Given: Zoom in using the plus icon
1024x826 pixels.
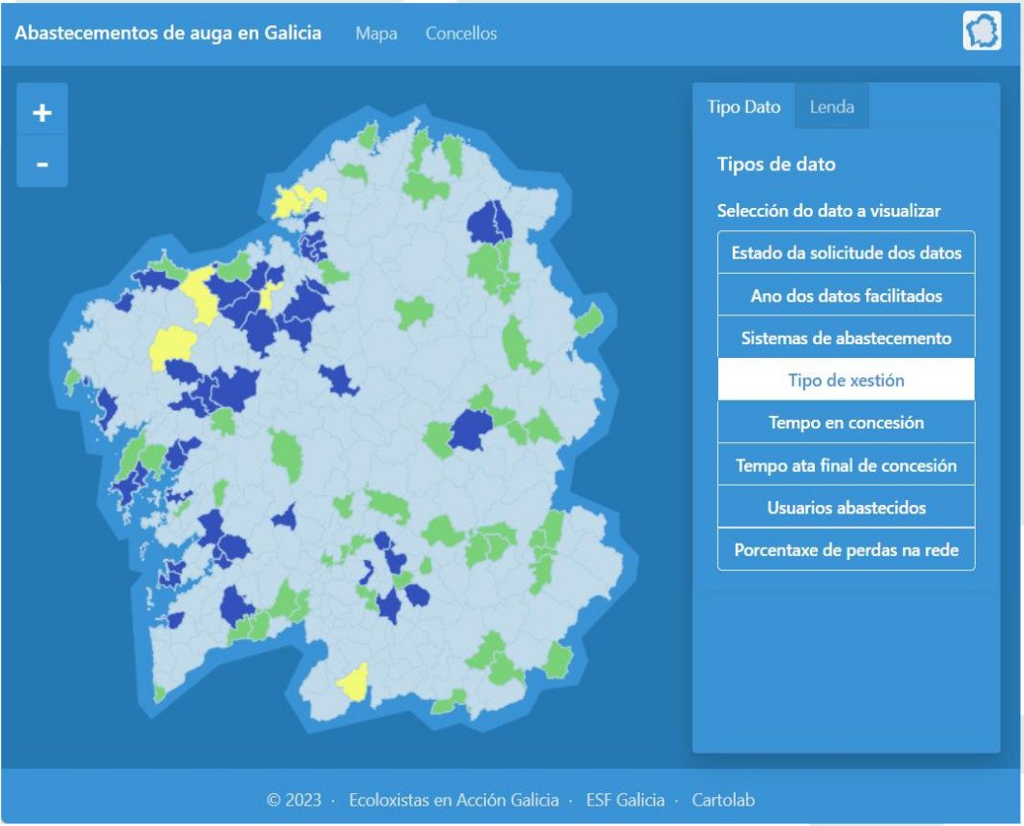Looking at the screenshot, I should (41, 111).
